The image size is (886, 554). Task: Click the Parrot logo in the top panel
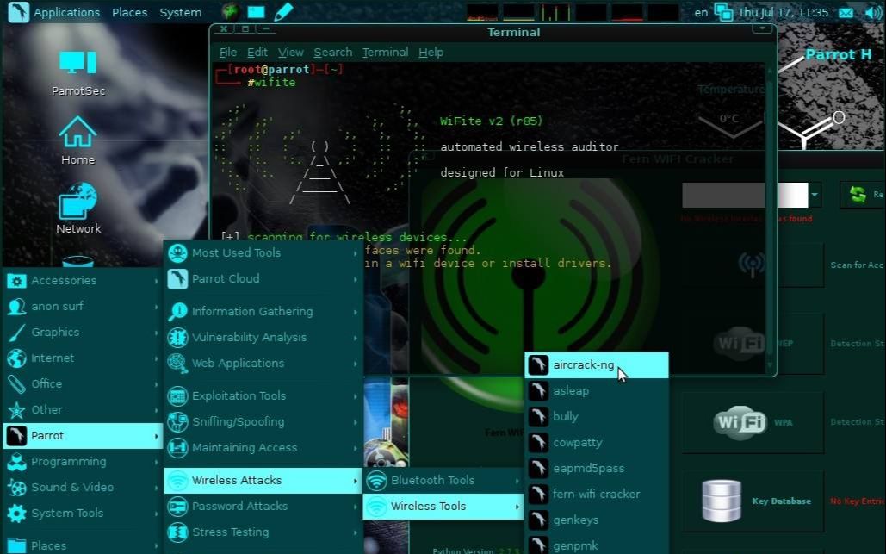coord(18,12)
